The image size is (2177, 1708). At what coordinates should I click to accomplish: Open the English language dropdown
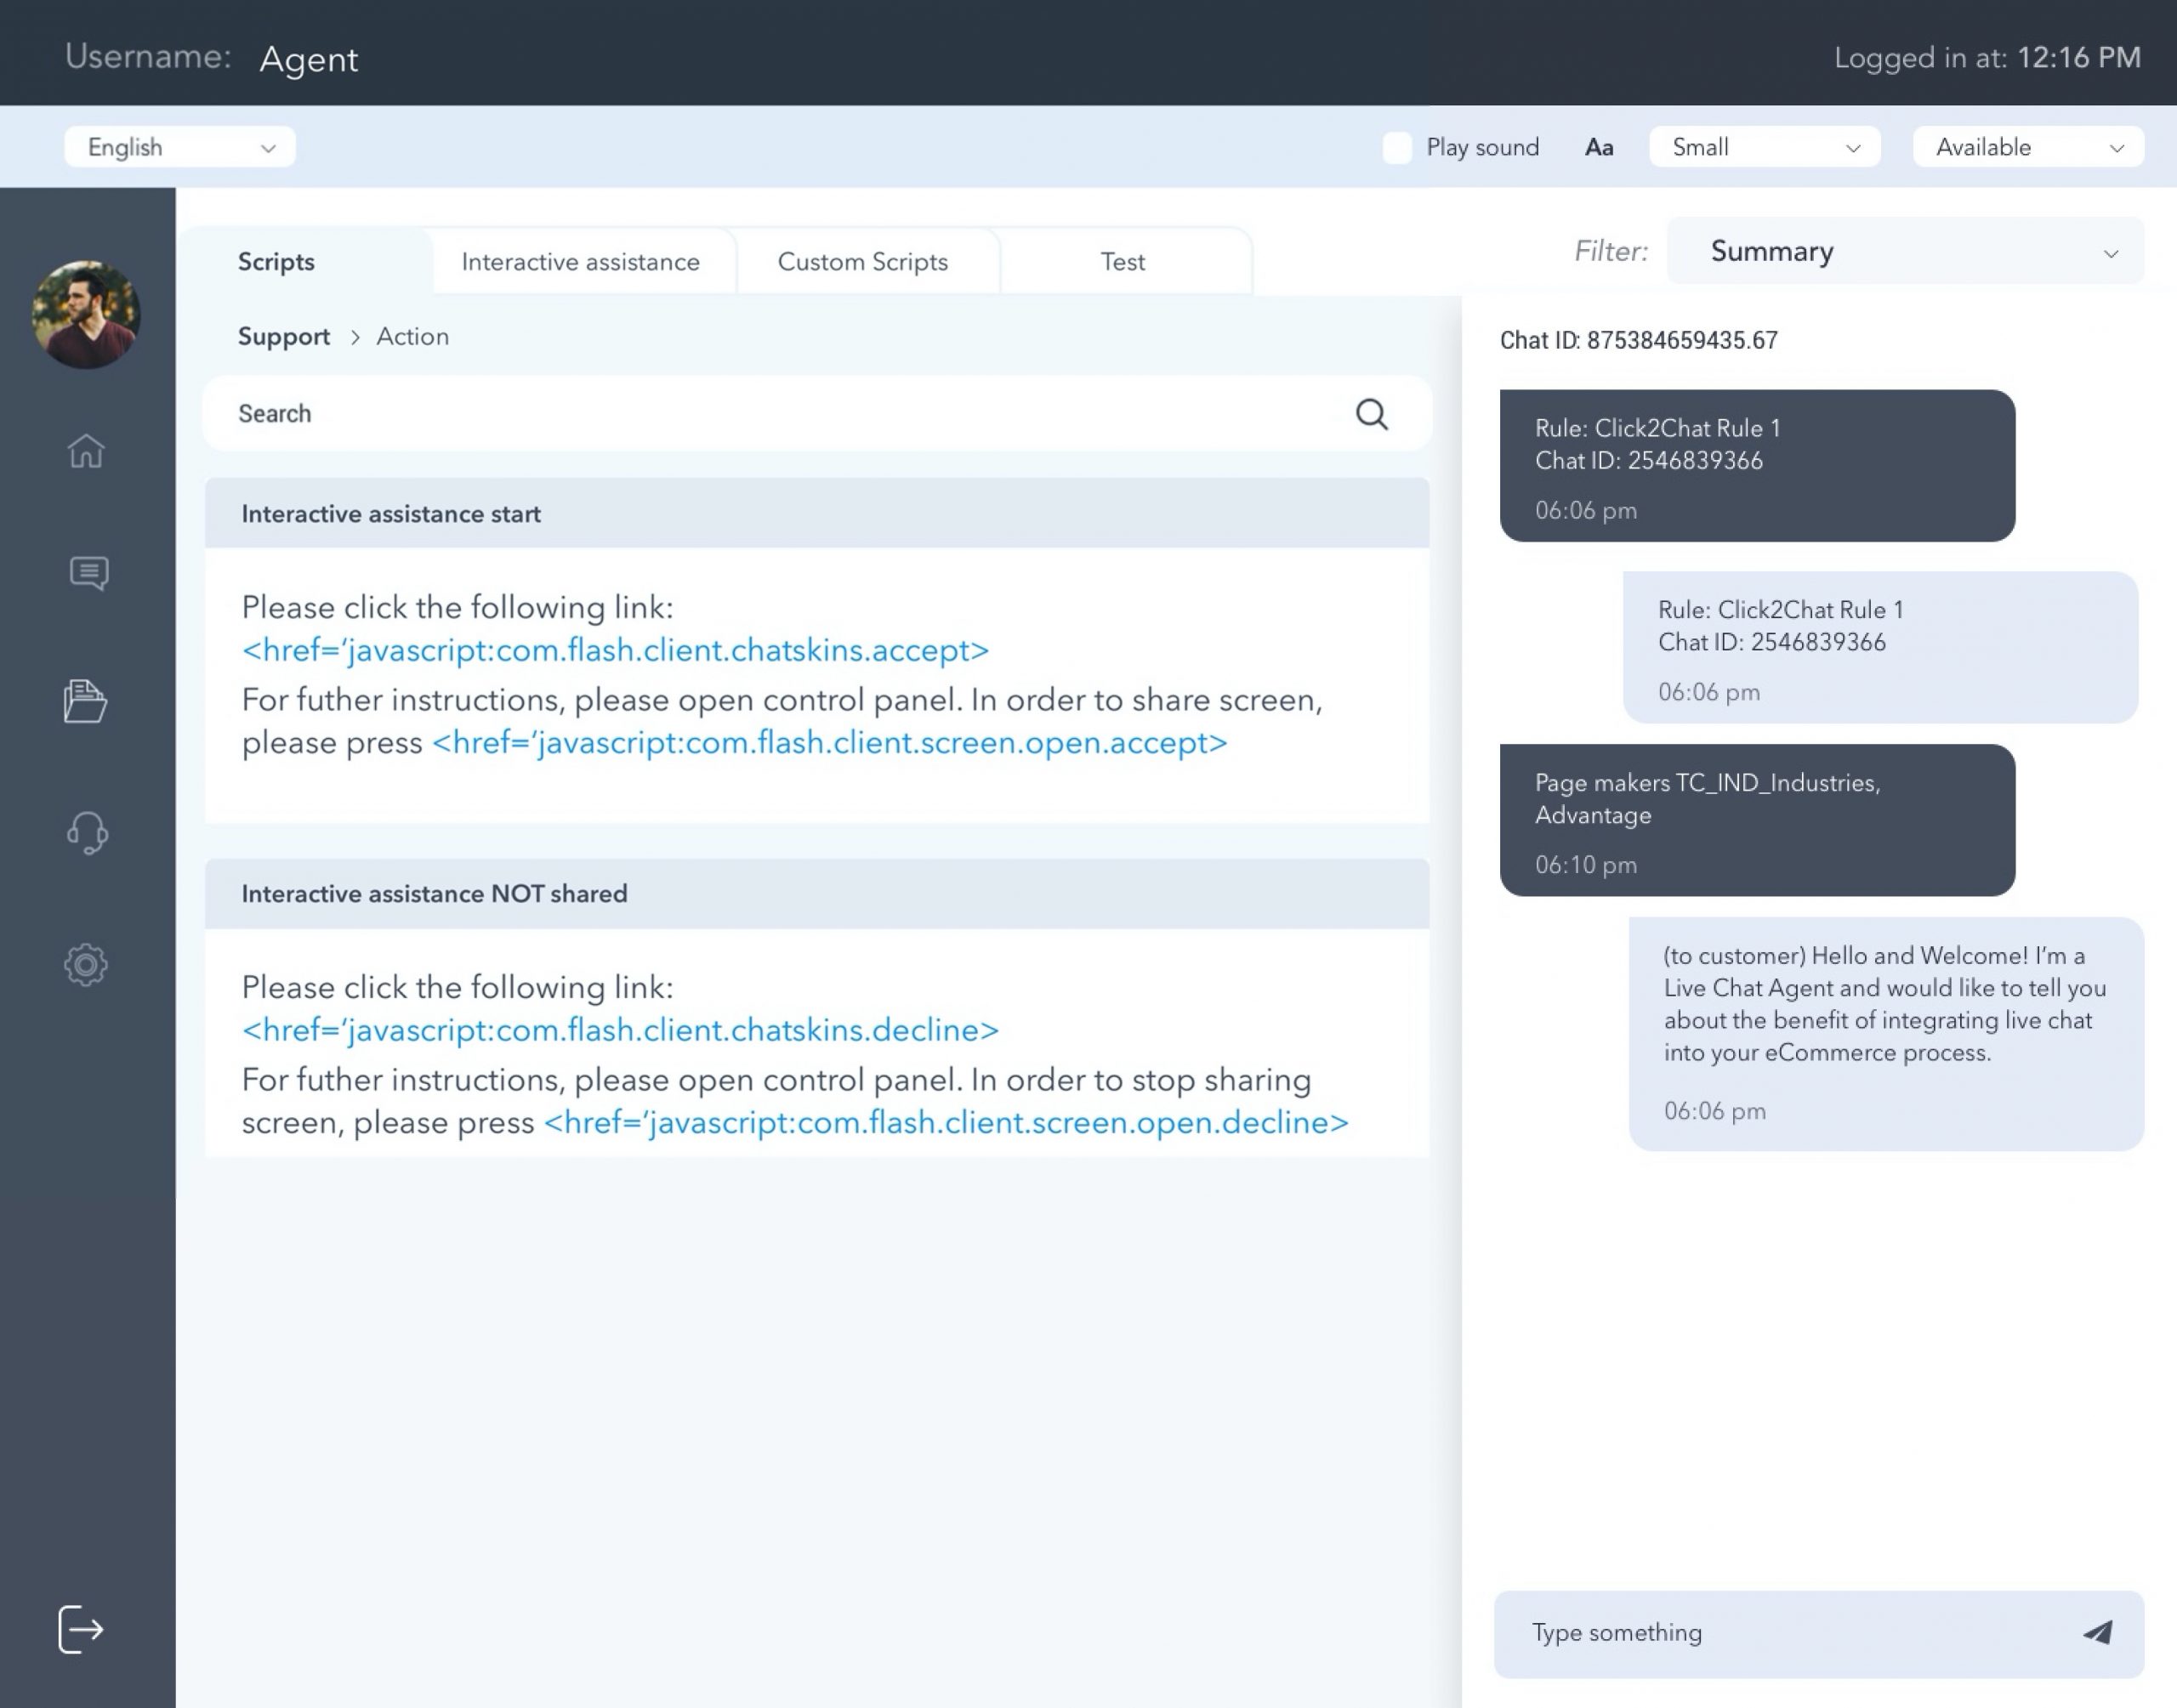180,147
